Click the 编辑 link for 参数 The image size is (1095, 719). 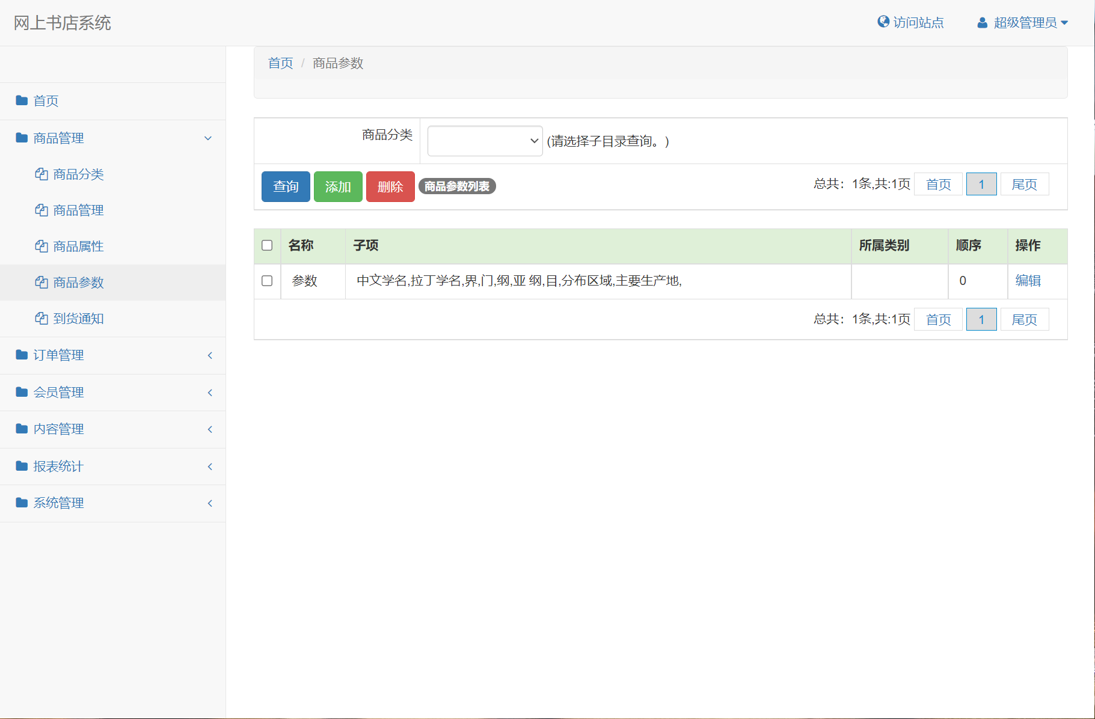1028,281
